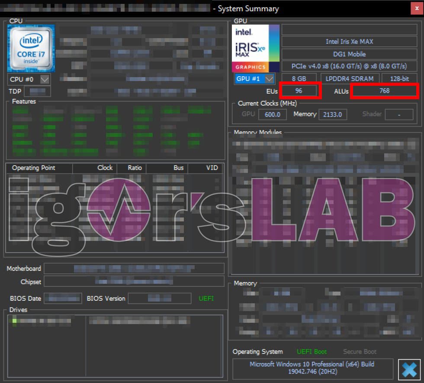The image size is (424, 383).
Task: Click the GPU clock field showing 600.0
Action: pyautogui.click(x=273, y=114)
